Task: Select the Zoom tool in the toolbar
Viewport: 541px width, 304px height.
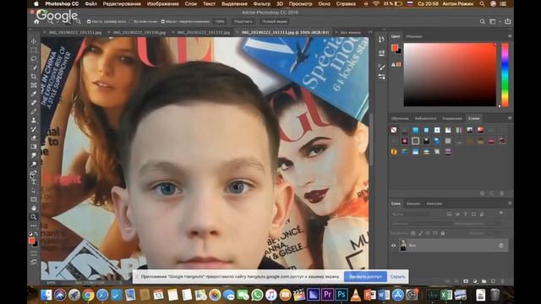Action: (x=34, y=217)
